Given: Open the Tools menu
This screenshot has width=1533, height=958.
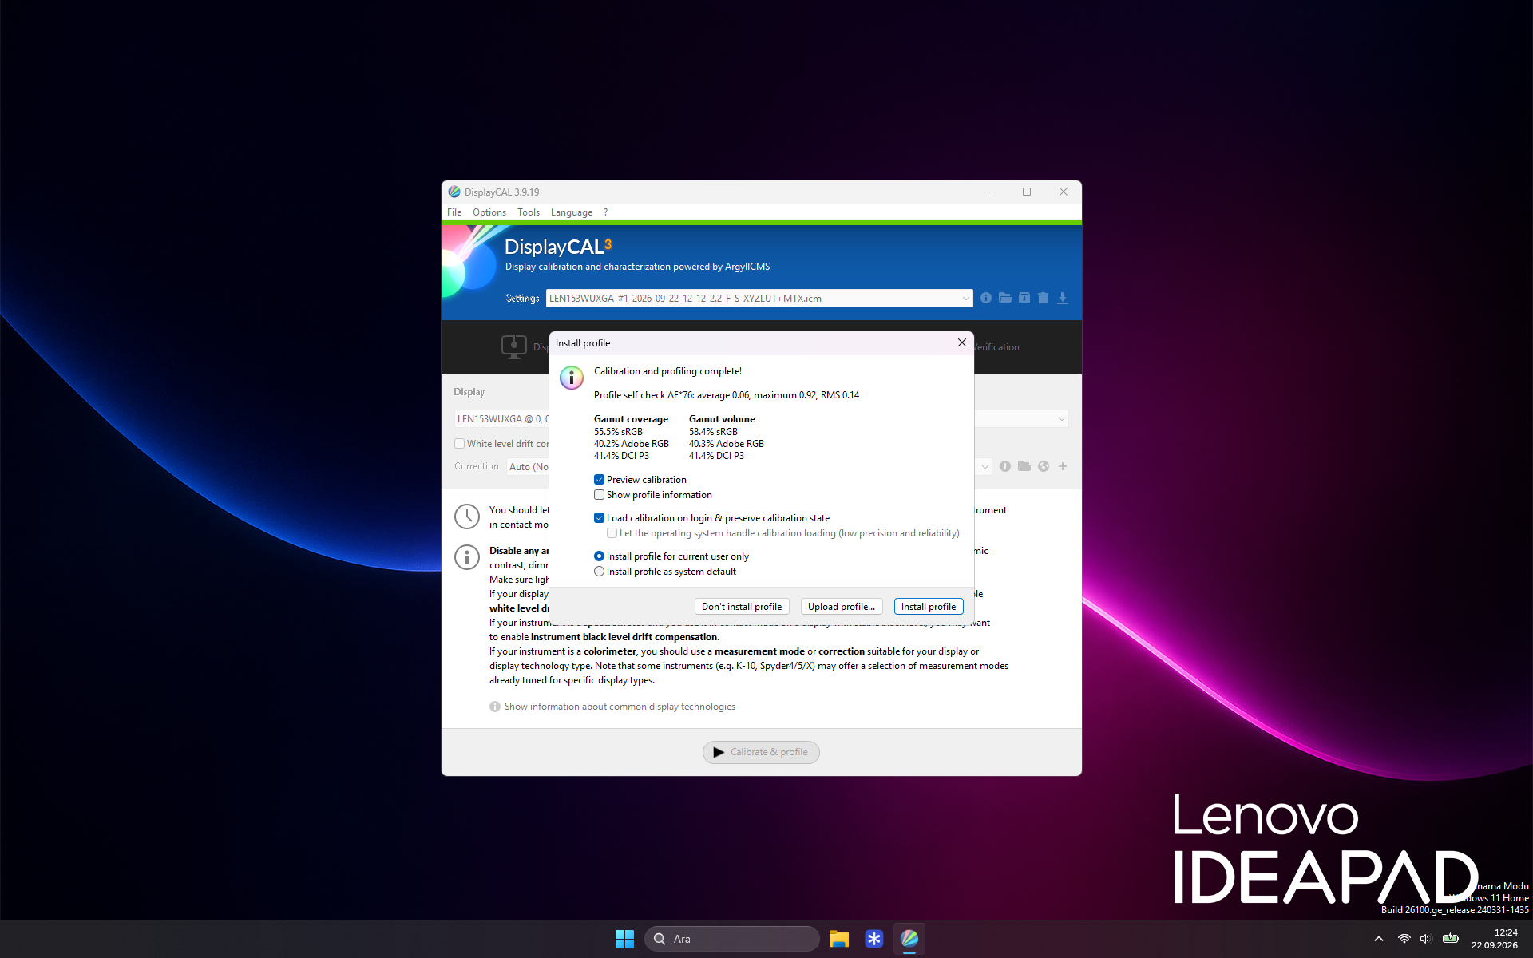Looking at the screenshot, I should coord(529,212).
